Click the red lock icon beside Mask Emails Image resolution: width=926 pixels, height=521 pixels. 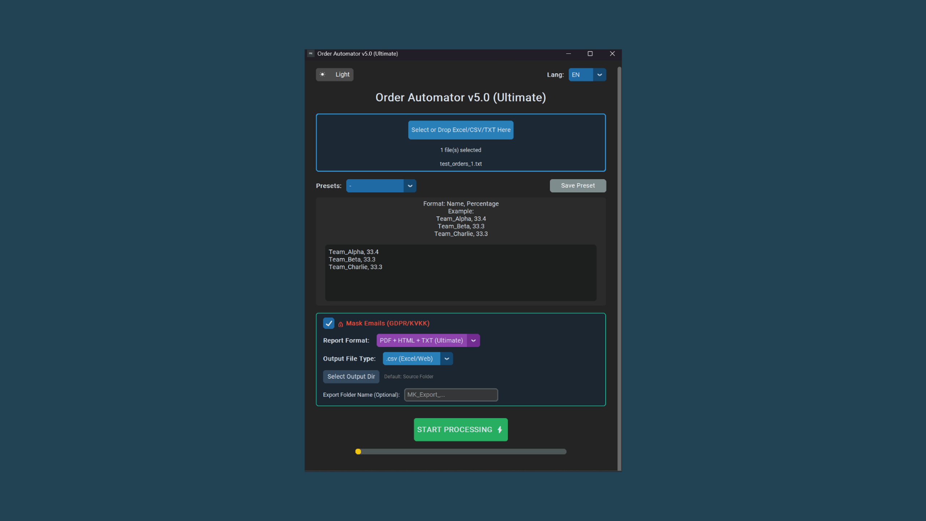pyautogui.click(x=340, y=324)
